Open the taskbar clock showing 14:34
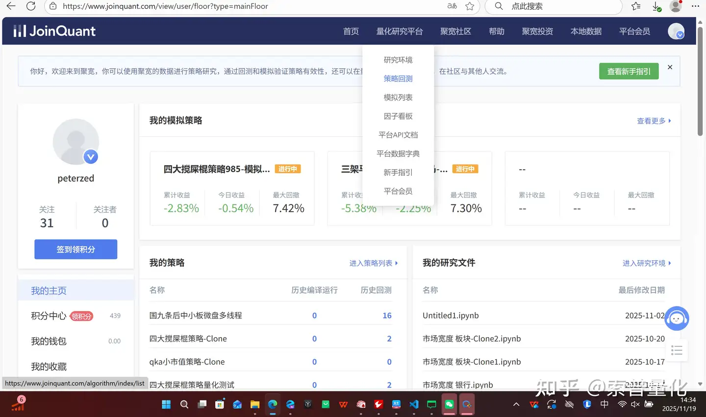Screen dimensions: 706x417 679,404
